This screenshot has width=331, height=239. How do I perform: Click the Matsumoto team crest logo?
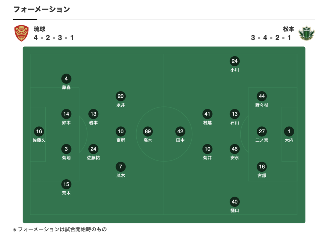point(307,33)
